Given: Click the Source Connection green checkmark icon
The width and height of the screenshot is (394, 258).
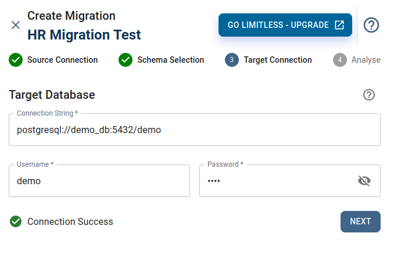Looking at the screenshot, I should [16, 60].
